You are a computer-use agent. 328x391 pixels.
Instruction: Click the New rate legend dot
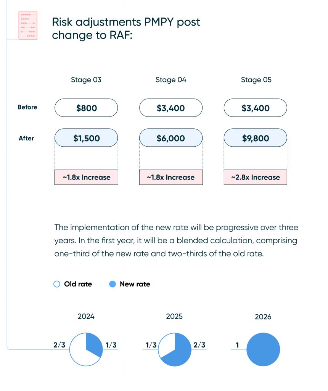(113, 284)
